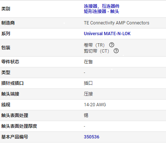Click the 零件状态 row label
166x144 pixels.
coord(10,62)
